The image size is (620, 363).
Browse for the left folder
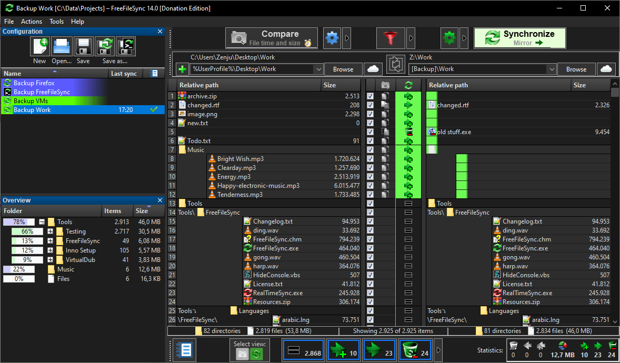(x=343, y=69)
